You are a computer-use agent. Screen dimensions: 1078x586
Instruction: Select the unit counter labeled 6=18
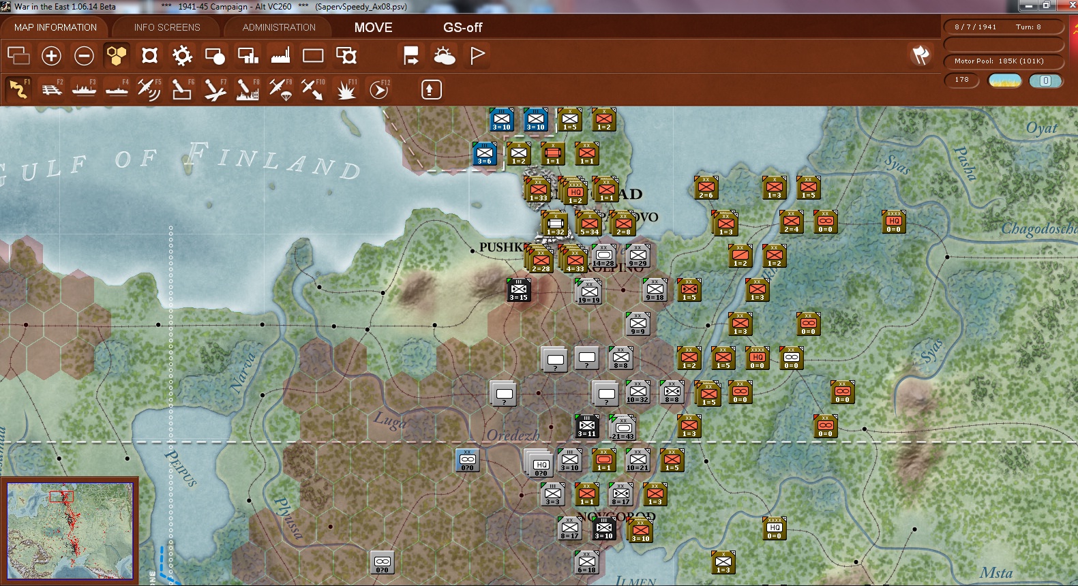tap(586, 562)
